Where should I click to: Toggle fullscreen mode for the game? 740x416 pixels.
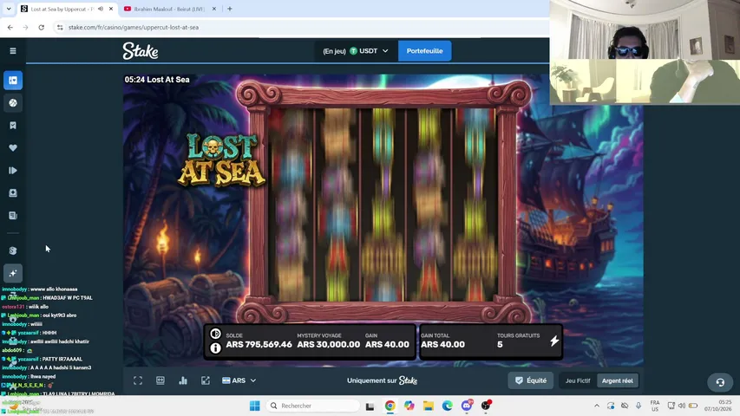tap(138, 380)
